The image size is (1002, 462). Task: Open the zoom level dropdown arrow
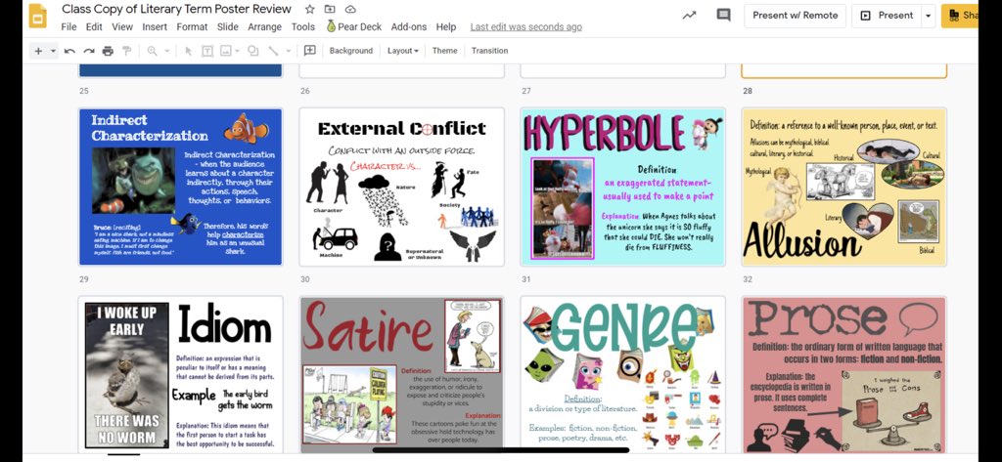coord(166,51)
